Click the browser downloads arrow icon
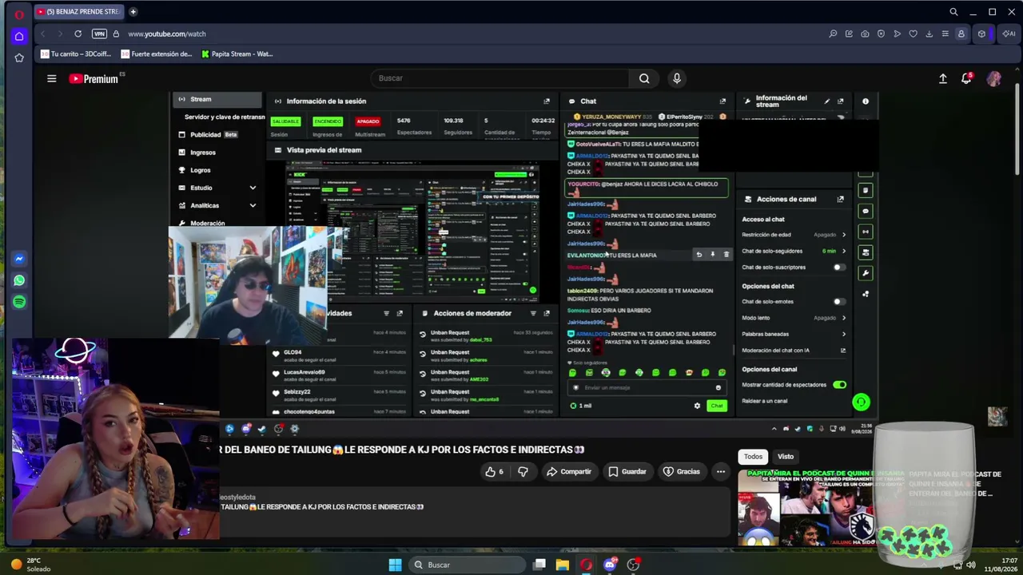This screenshot has width=1023, height=575. tap(929, 34)
